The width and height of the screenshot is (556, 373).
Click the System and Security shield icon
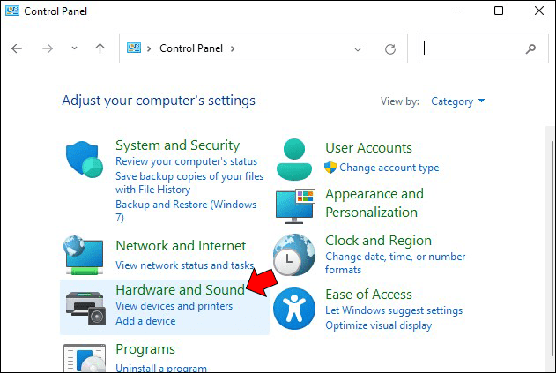[85, 160]
